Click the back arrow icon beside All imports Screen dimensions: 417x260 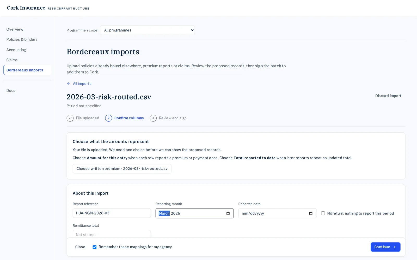[x=69, y=84]
